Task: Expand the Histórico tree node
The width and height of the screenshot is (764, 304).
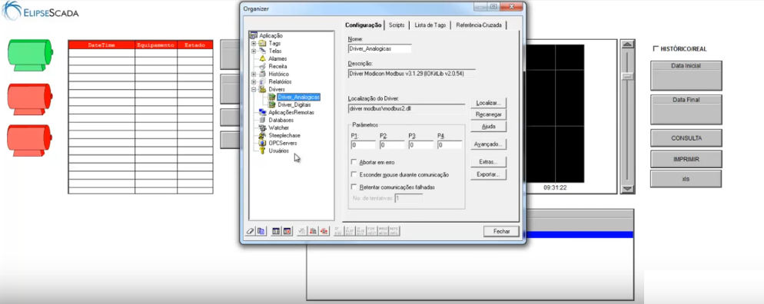Action: click(x=254, y=74)
